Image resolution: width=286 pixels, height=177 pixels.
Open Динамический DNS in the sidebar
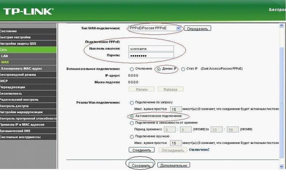click(x=28, y=131)
